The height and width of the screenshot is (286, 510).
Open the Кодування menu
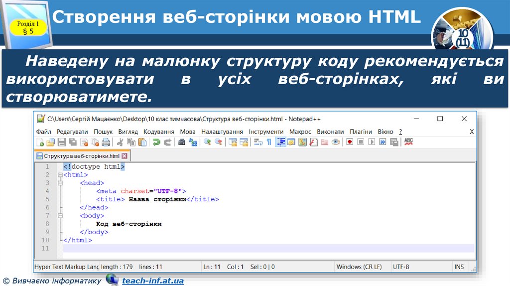[x=159, y=132]
